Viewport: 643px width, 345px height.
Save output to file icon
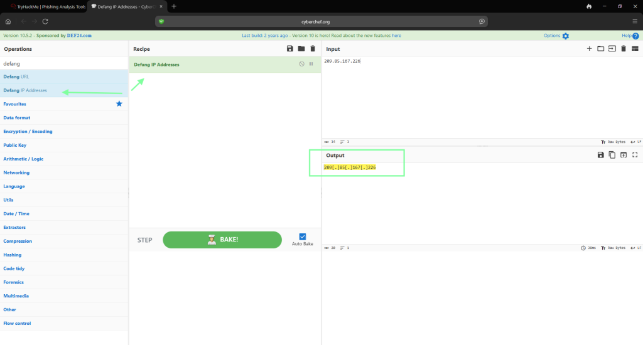point(600,155)
